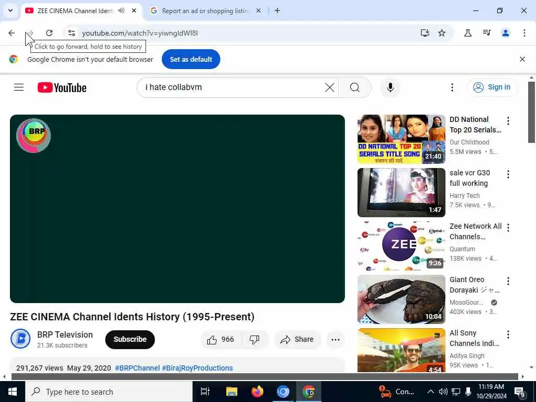Mute the audio icon on YouTube tab
The width and height of the screenshot is (536, 402).
point(121,10)
